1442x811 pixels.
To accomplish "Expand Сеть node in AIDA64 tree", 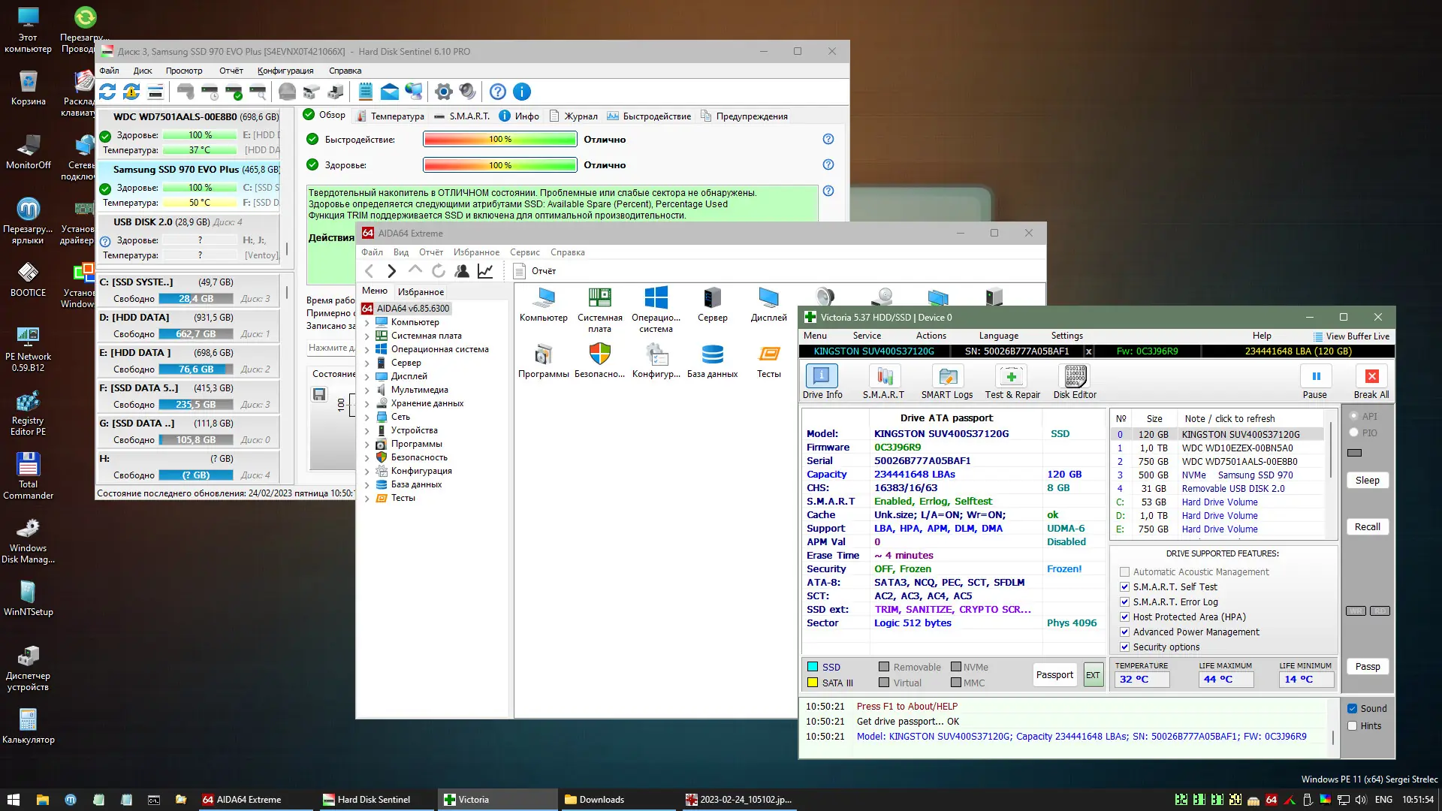I will [x=367, y=417].
